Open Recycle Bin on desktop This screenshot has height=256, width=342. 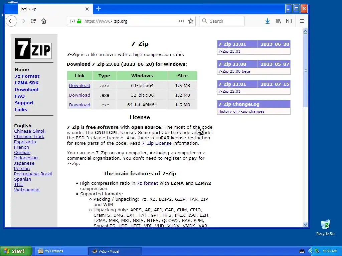click(325, 227)
